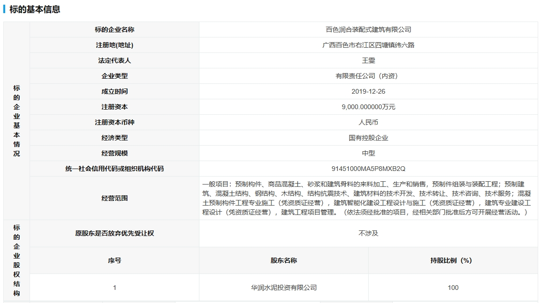Select shareholder row number 1
The height and width of the screenshot is (303, 541).
pos(114,288)
